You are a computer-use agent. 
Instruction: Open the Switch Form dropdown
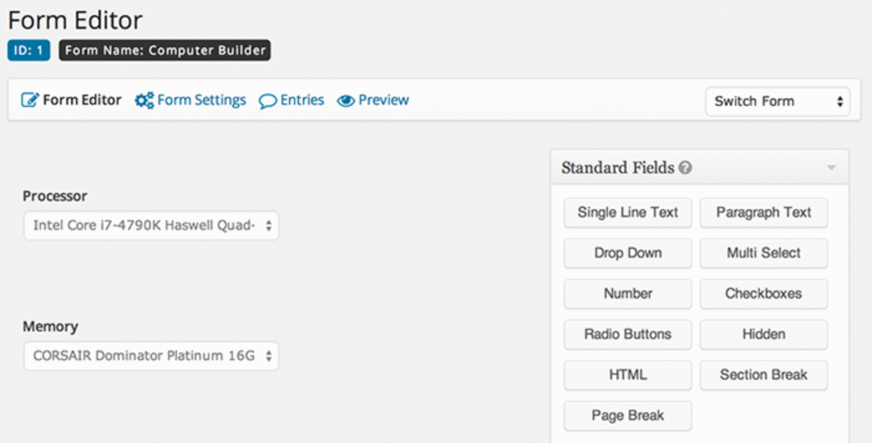click(777, 102)
